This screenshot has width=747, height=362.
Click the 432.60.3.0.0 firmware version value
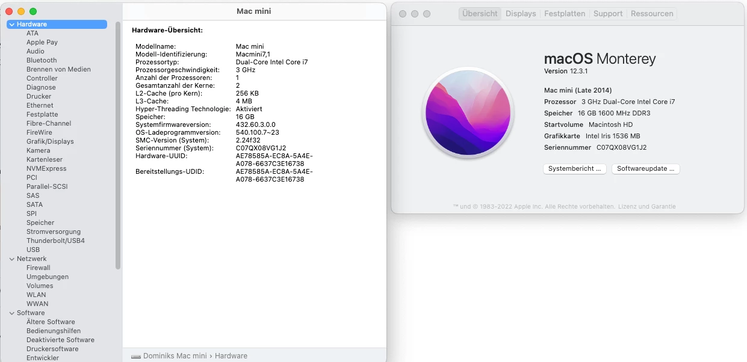255,124
